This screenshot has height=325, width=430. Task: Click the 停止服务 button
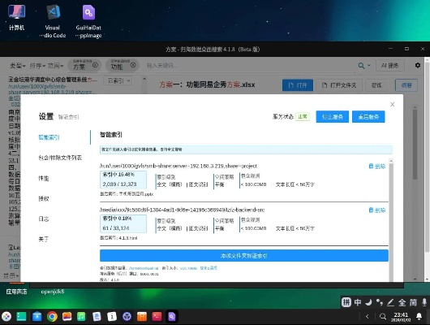click(x=333, y=117)
